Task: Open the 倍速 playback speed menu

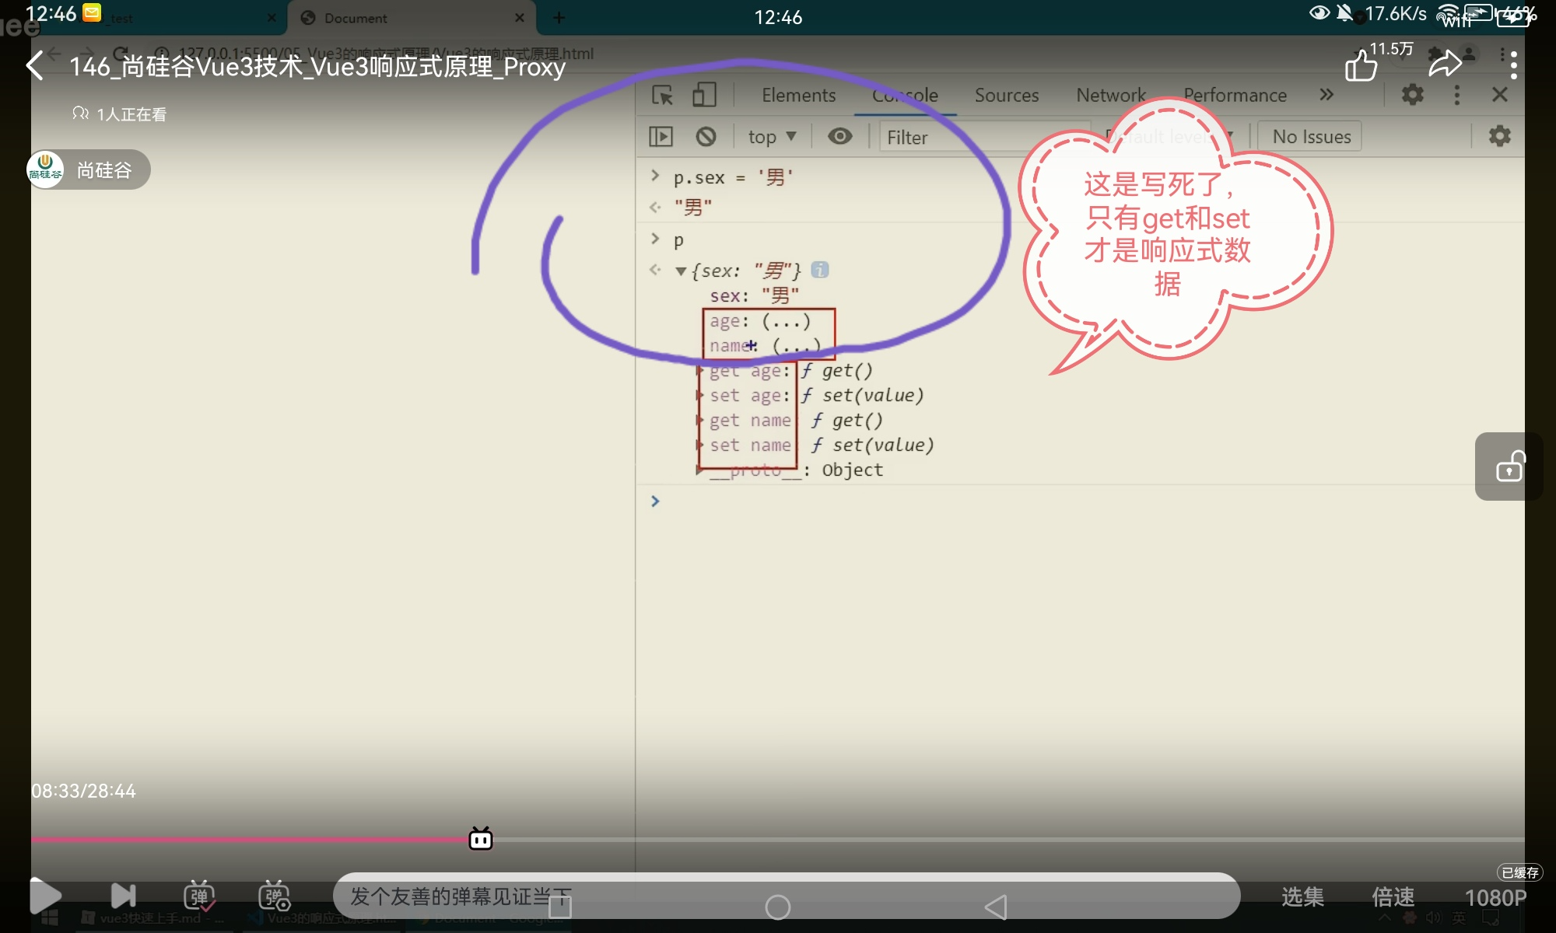Action: 1393,897
